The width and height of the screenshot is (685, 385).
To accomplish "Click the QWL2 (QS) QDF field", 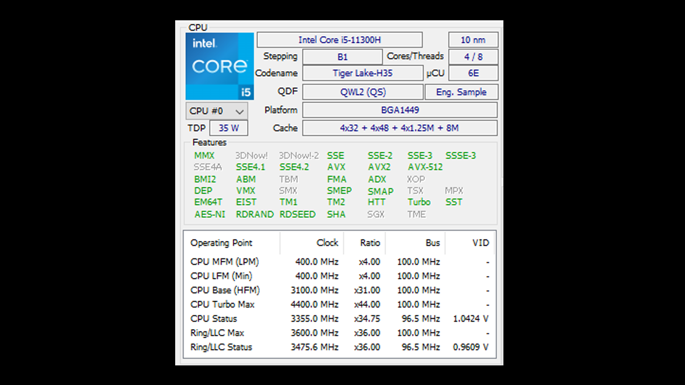I will [x=362, y=92].
